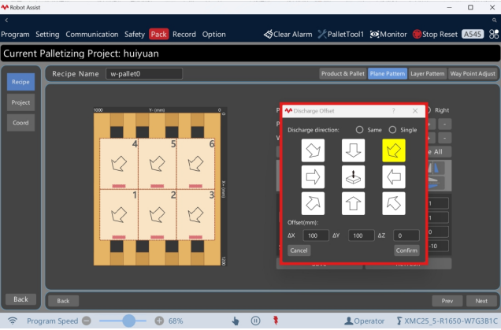The image size is (501, 330).
Task: Select the Same discharge direction radio
Action: pos(359,130)
